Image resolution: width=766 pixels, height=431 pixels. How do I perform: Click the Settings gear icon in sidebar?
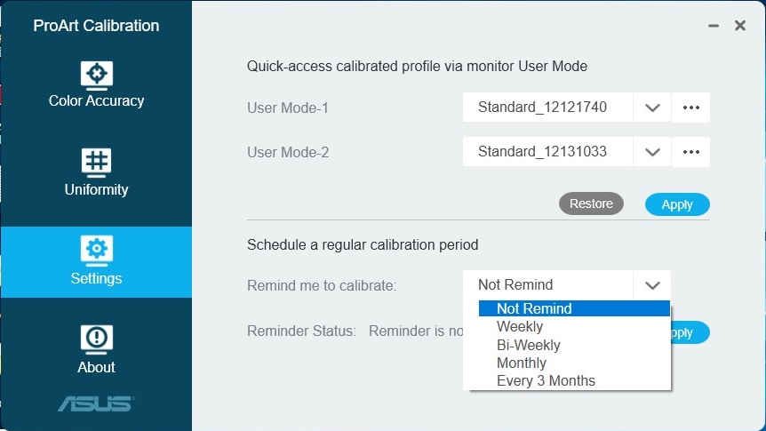pyautogui.click(x=96, y=251)
